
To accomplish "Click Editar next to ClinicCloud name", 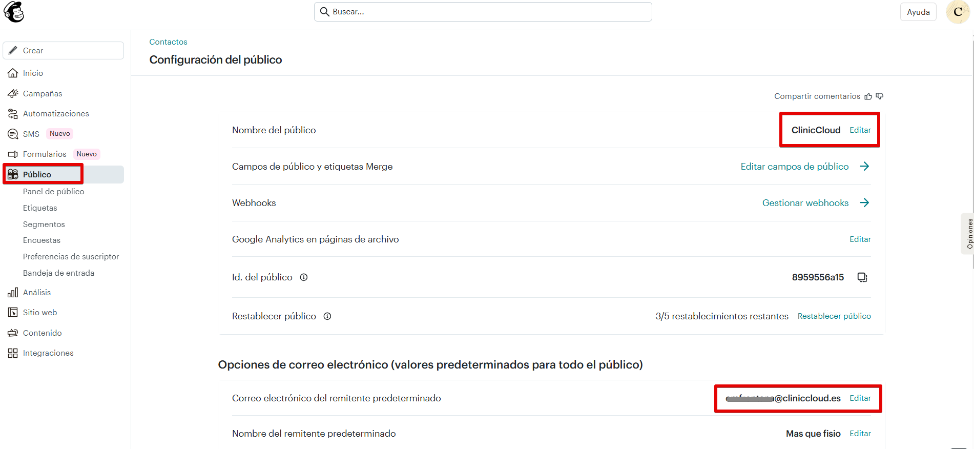I will click(860, 130).
